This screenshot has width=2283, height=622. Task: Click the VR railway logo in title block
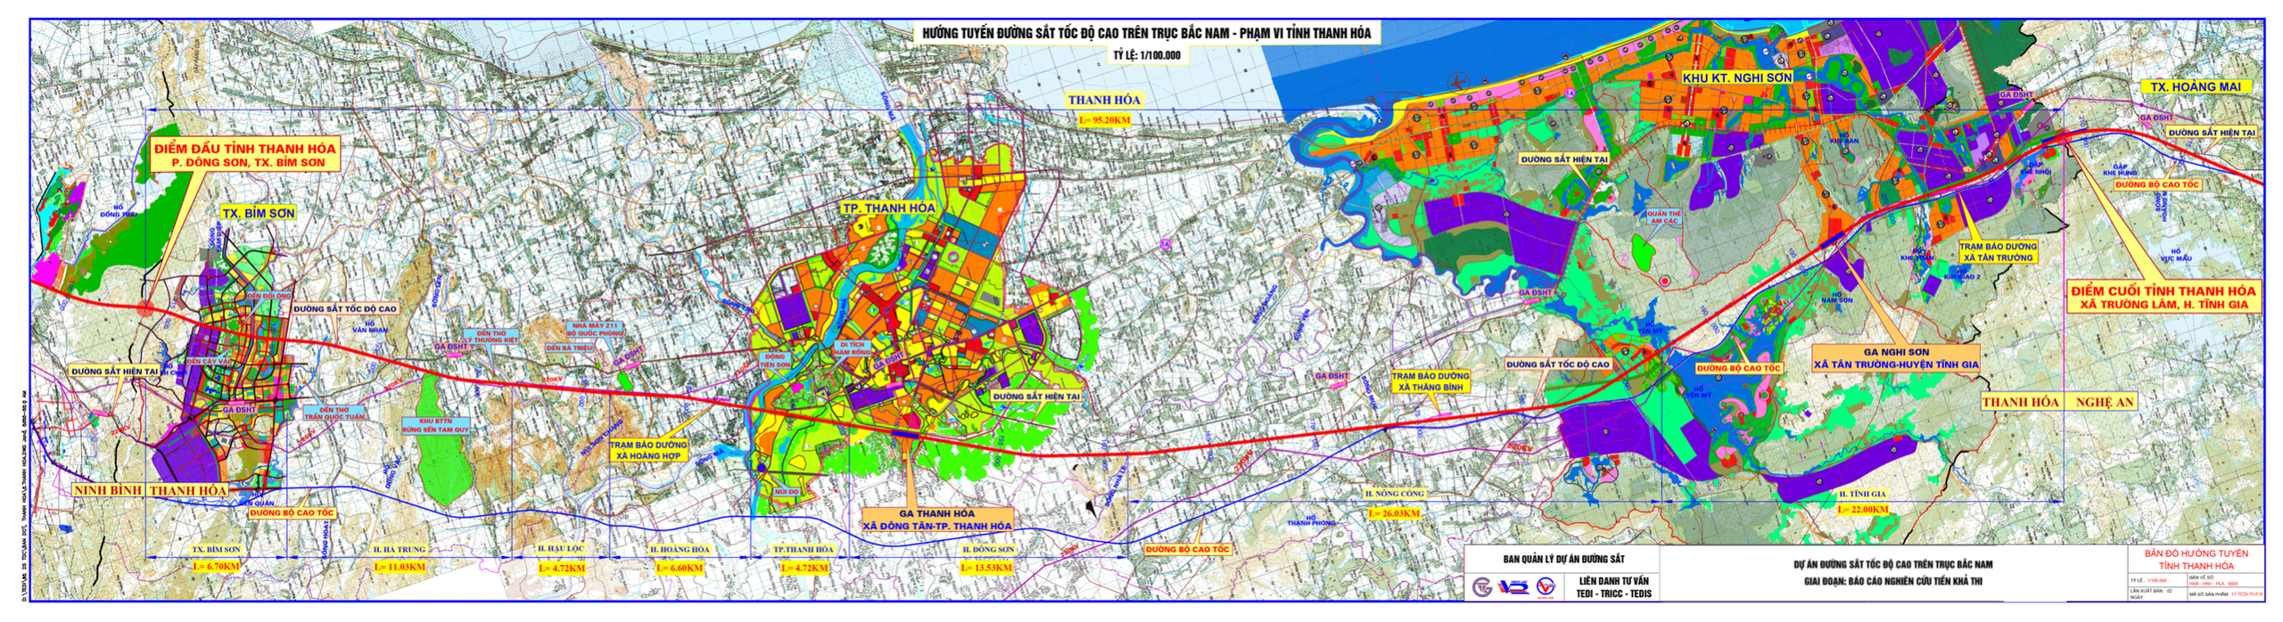pyautogui.click(x=1512, y=587)
